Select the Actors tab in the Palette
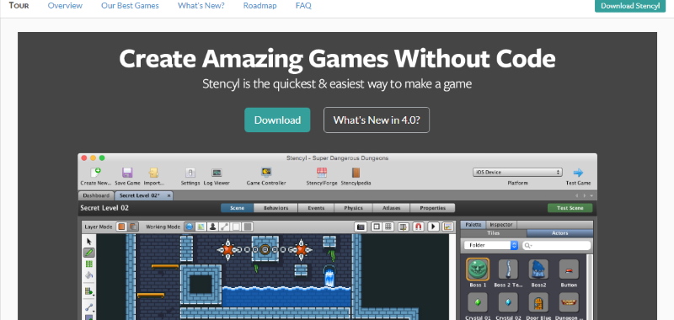674x320 pixels. 559,233
